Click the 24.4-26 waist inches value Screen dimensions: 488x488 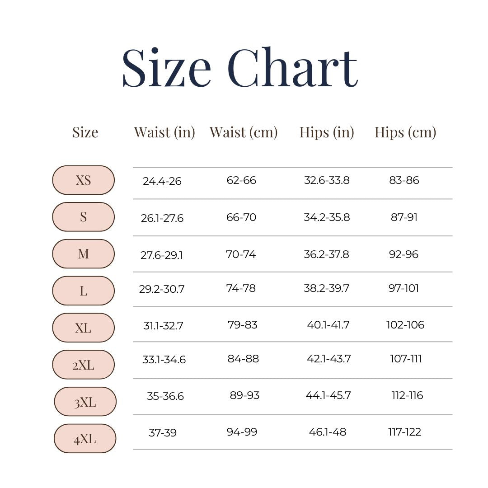click(162, 181)
